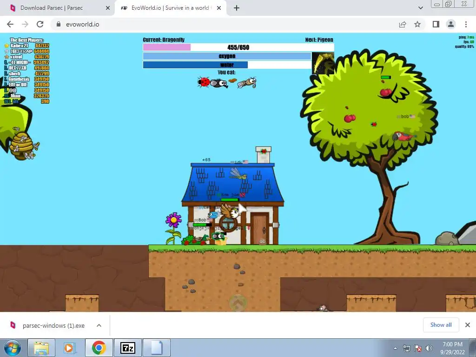Click the mosquito food icon

(x=247, y=83)
